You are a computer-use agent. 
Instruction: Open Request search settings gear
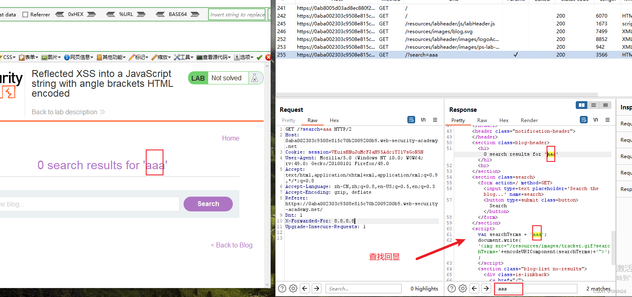pos(293,288)
